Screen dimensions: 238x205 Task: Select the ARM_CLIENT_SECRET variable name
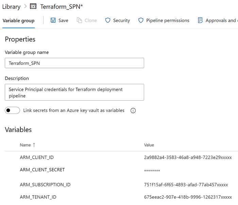(x=42, y=170)
